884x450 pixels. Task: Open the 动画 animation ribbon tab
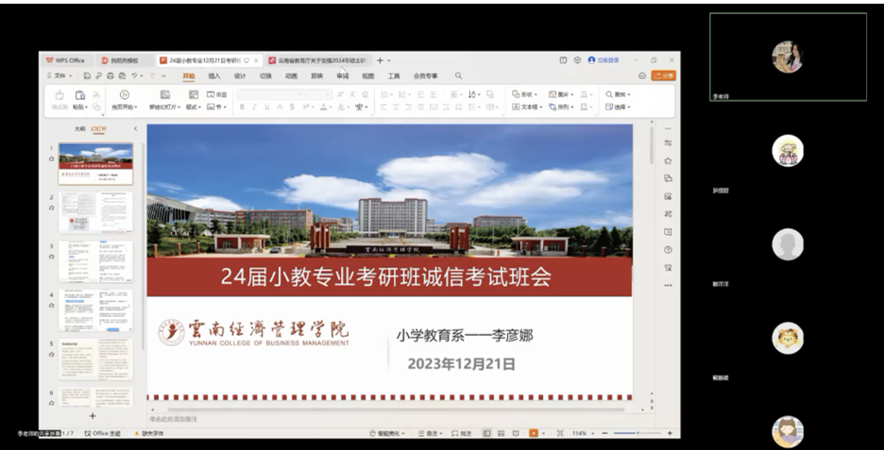pyautogui.click(x=291, y=75)
